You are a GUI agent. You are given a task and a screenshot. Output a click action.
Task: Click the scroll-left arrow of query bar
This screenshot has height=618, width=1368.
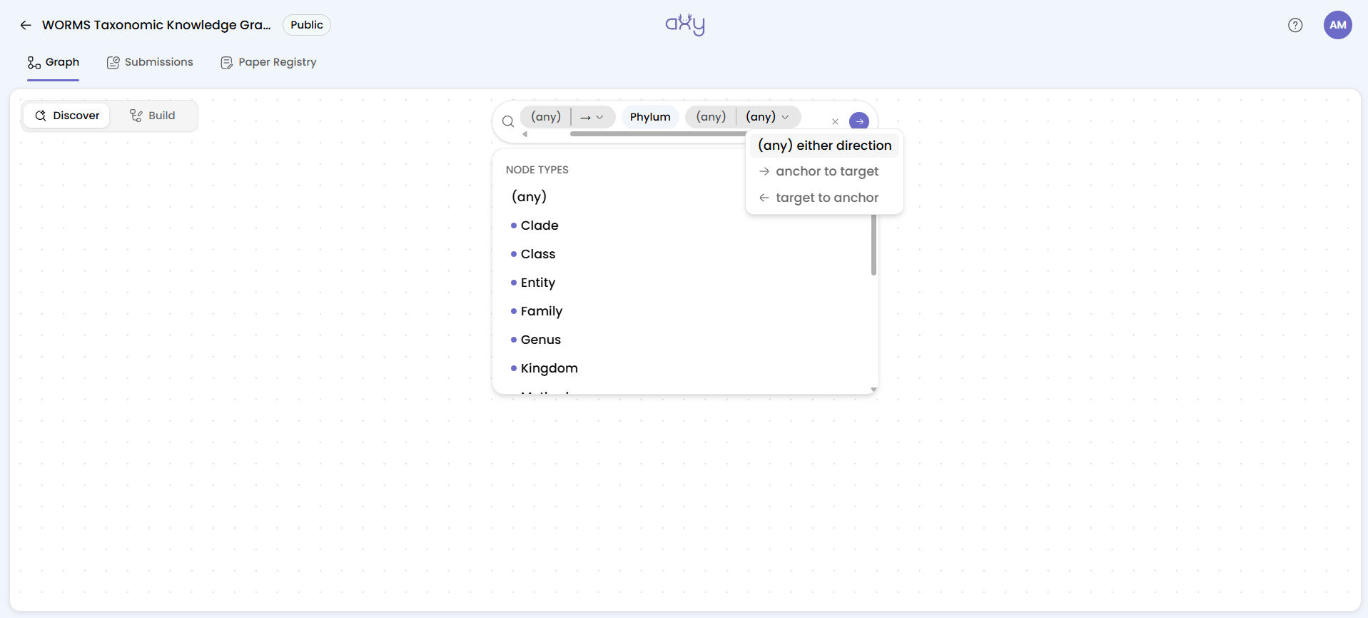tap(525, 134)
